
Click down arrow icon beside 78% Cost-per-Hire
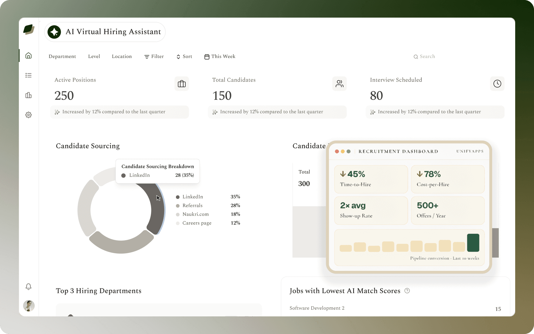pyautogui.click(x=420, y=174)
